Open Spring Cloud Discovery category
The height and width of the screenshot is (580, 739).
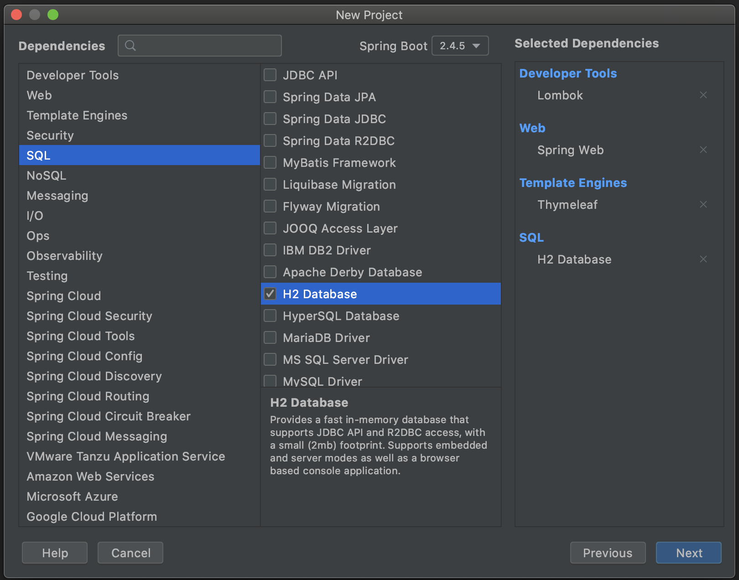point(140,376)
